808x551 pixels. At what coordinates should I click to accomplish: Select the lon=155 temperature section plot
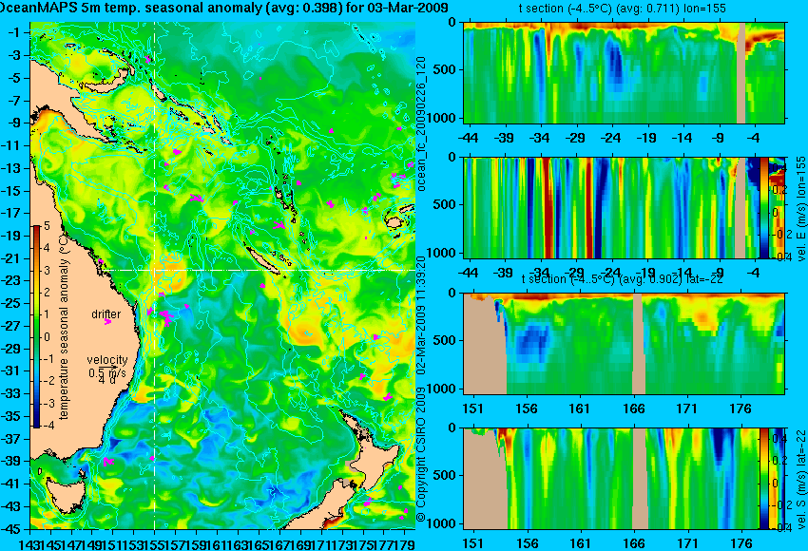tap(624, 72)
